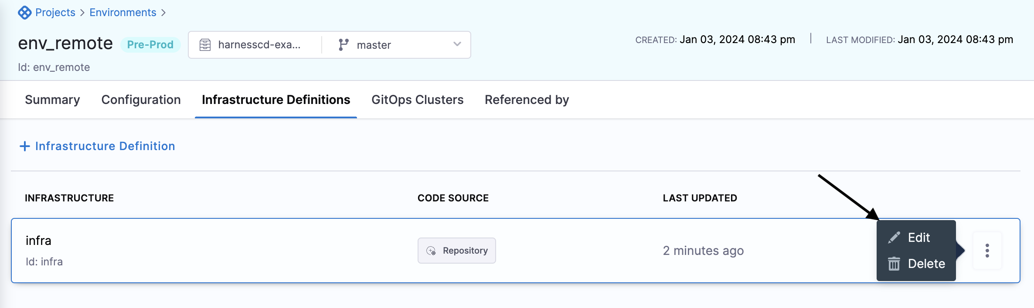This screenshot has width=1034, height=308.
Task: Click the git branch icon
Action: 344,45
